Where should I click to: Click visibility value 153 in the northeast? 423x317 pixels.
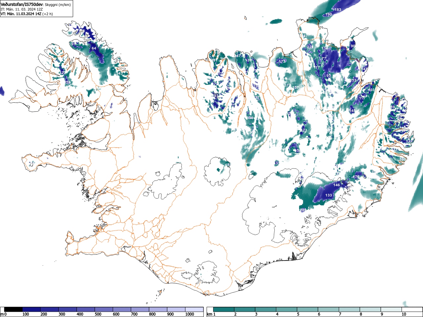(x=354, y=80)
